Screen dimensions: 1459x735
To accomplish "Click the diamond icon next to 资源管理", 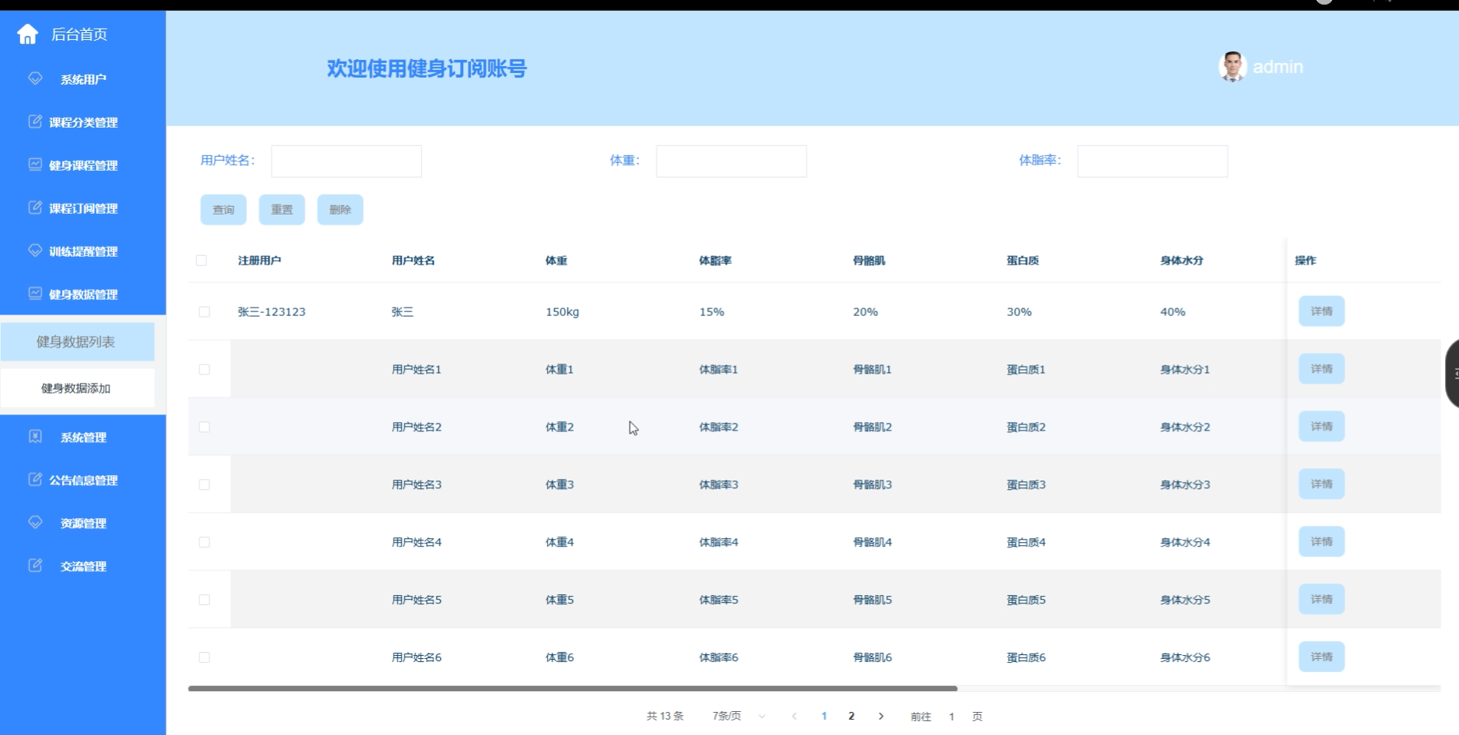I will point(35,523).
